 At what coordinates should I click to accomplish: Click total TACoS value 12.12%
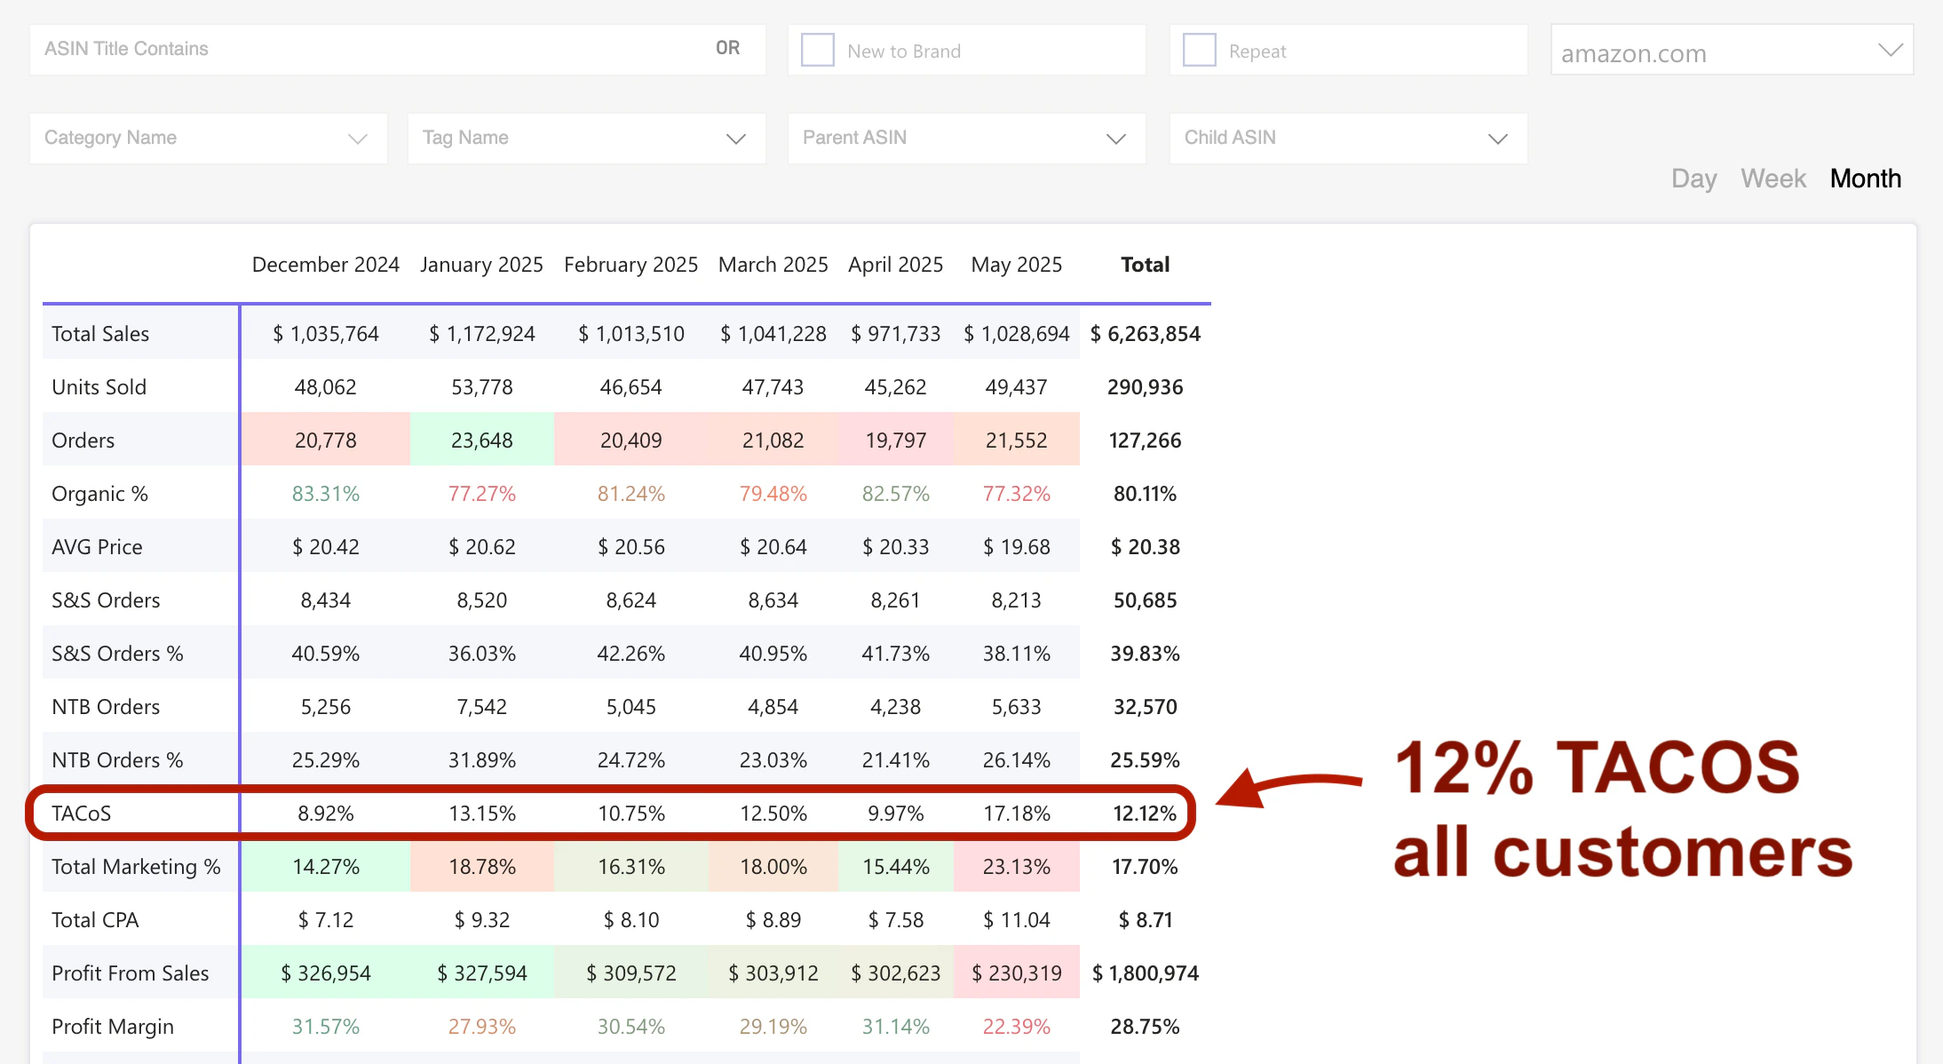1145,814
